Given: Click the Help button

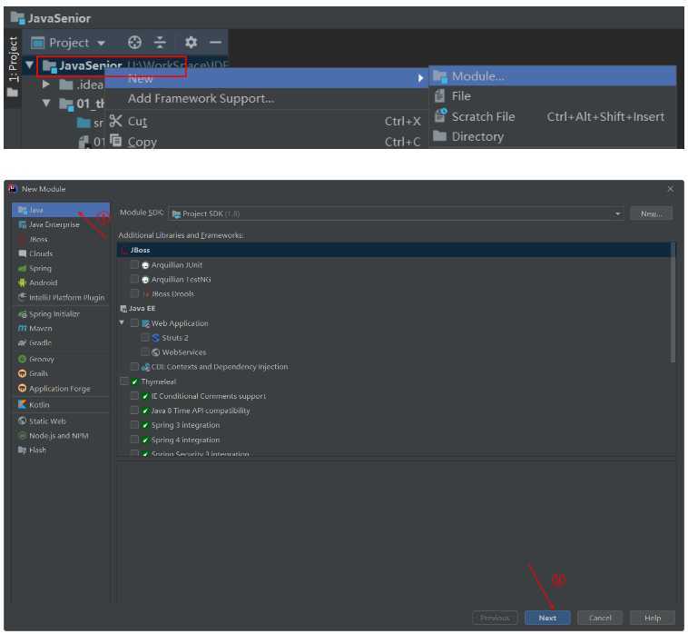Looking at the screenshot, I should pos(653,618).
